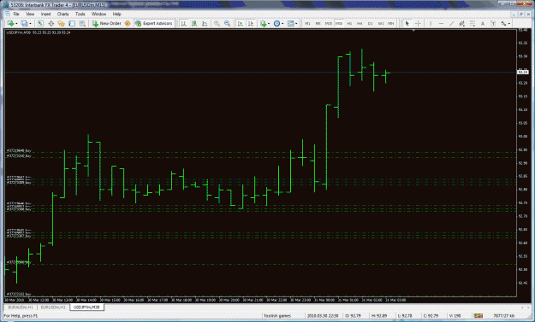The height and width of the screenshot is (322, 535).
Task: Expand the Indicators dropdown arrow
Action: pos(269,23)
